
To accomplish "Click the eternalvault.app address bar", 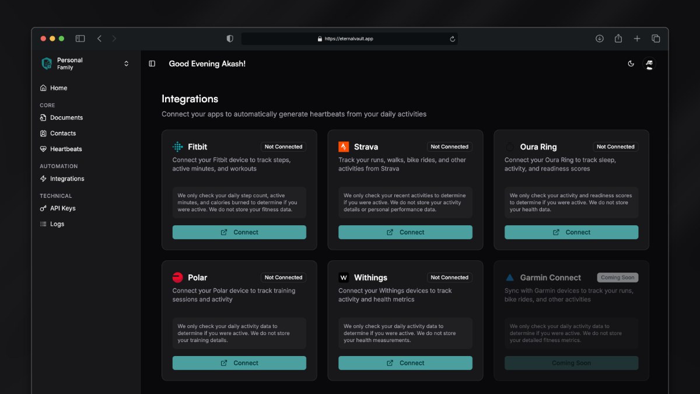I will (349, 39).
